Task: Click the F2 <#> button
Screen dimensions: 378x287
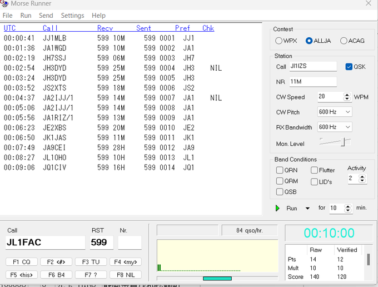Action: tap(56, 262)
